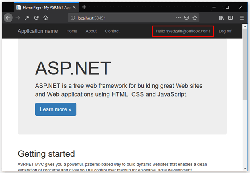Close the Home Page tab
The image size is (250, 173).
point(74,7)
